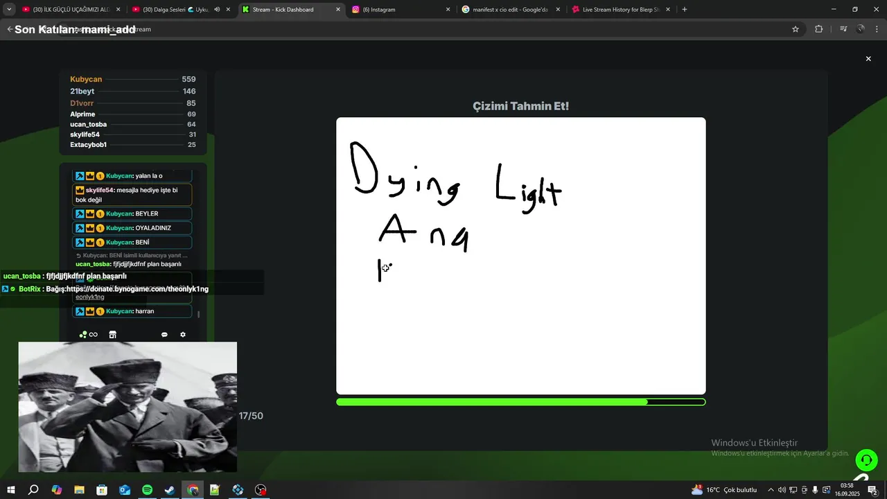Click the Kubycan 'BEYLER' chat message
Viewport: 887px width, 499px height.
132,213
